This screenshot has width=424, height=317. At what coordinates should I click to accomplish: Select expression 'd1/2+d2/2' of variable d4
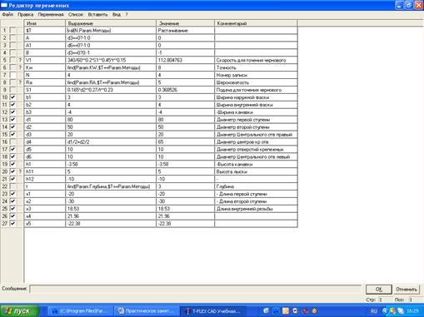click(111, 141)
